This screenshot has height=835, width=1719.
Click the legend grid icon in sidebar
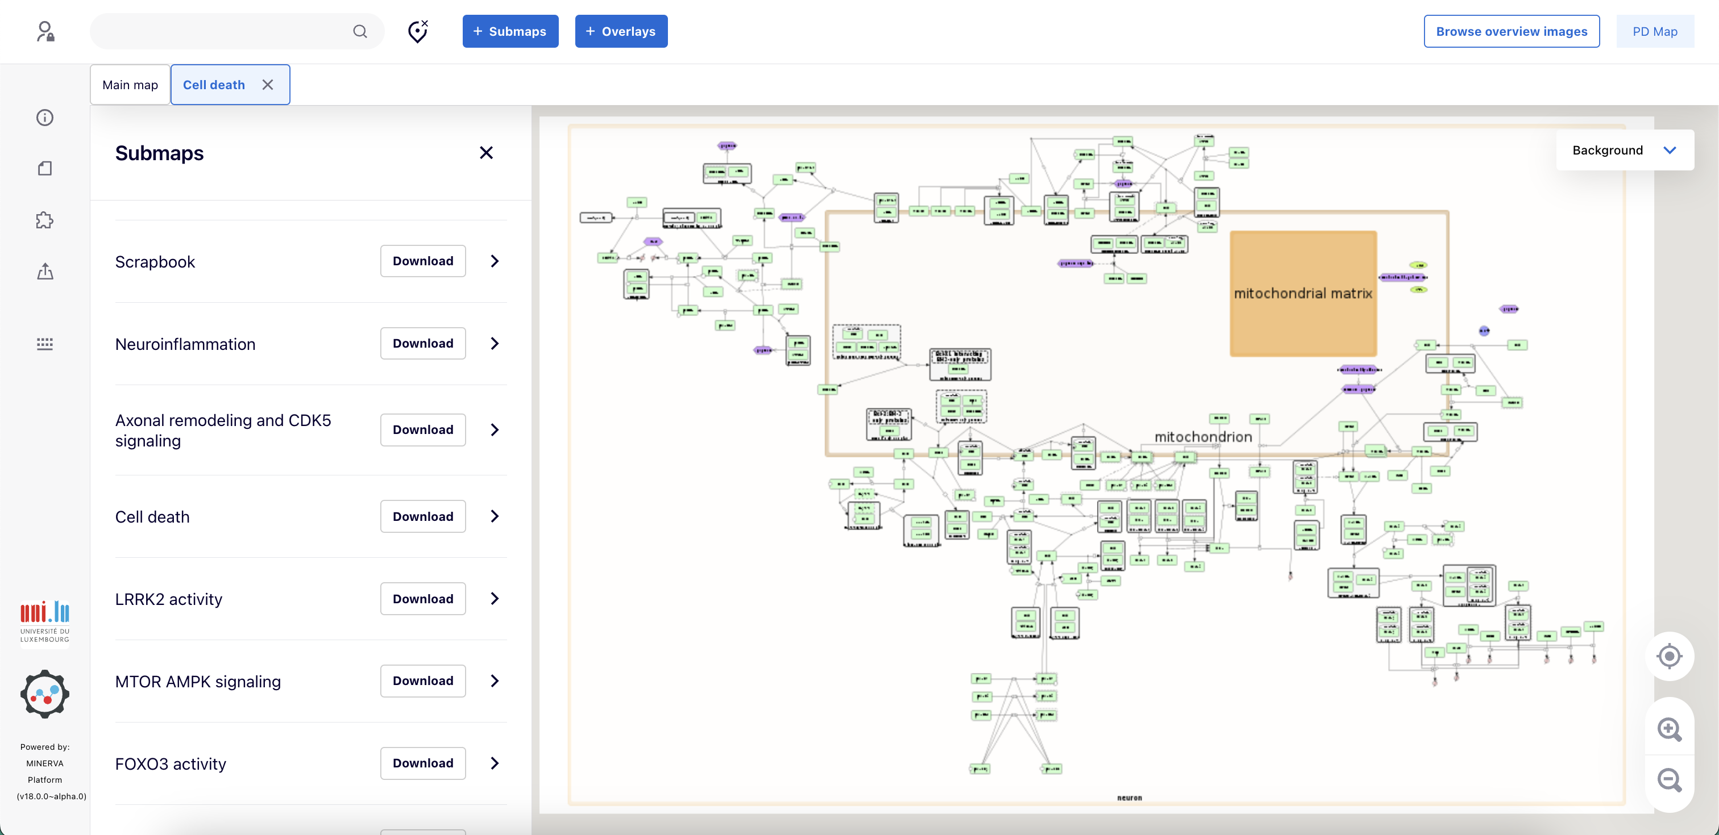click(45, 343)
